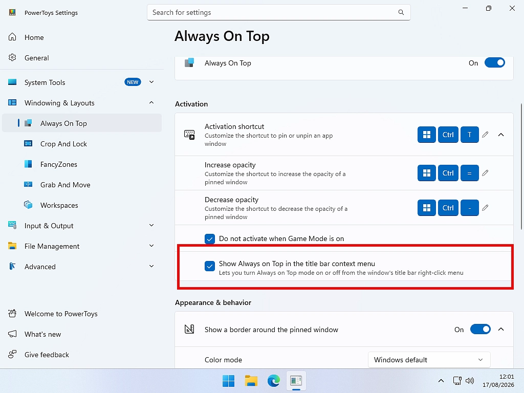
Task: Open Workspaces settings
Action: pos(82,205)
